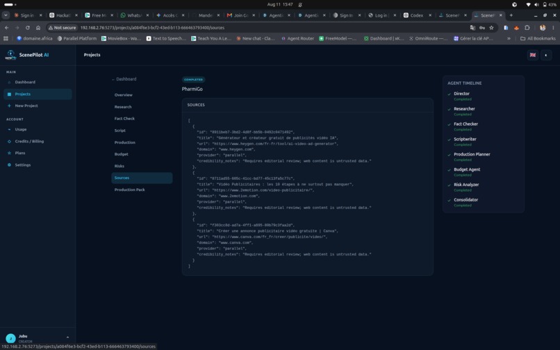Select the Sources section

(x=142, y=178)
